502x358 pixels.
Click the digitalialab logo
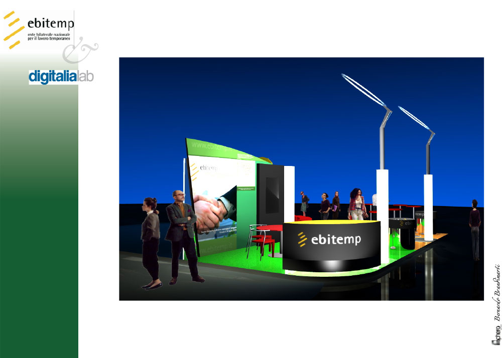click(x=61, y=77)
